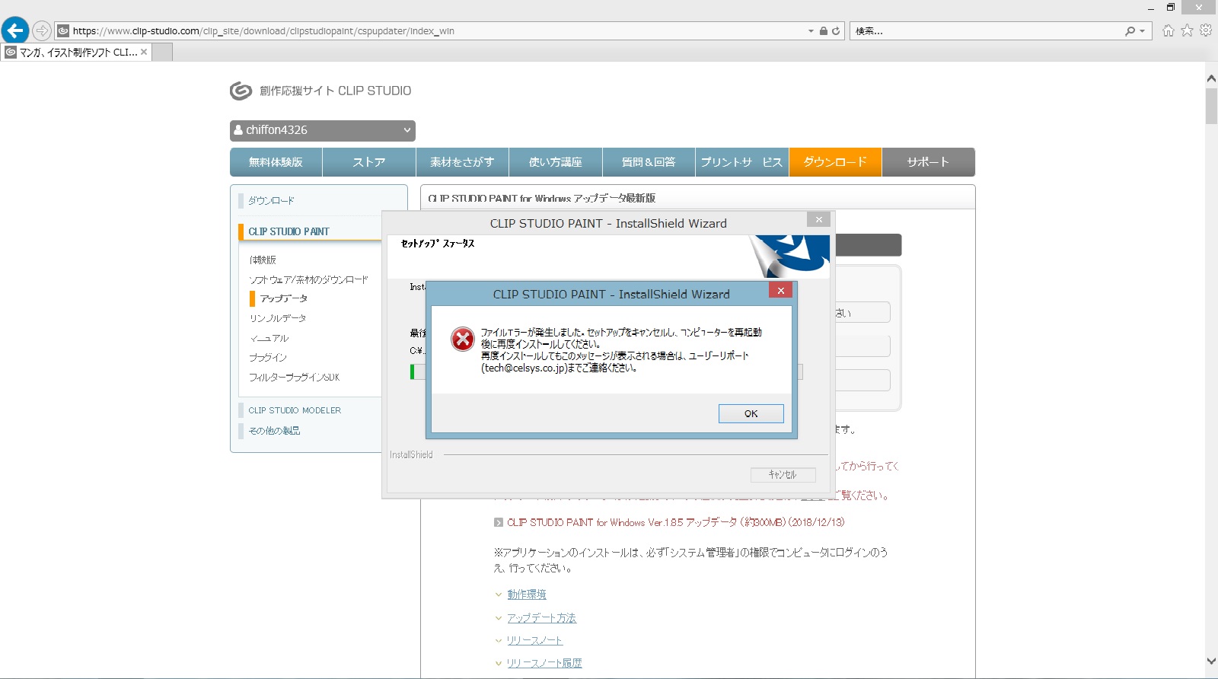Click the CLIP STUDIO site logo icon
Image resolution: width=1218 pixels, height=679 pixels.
point(241,91)
